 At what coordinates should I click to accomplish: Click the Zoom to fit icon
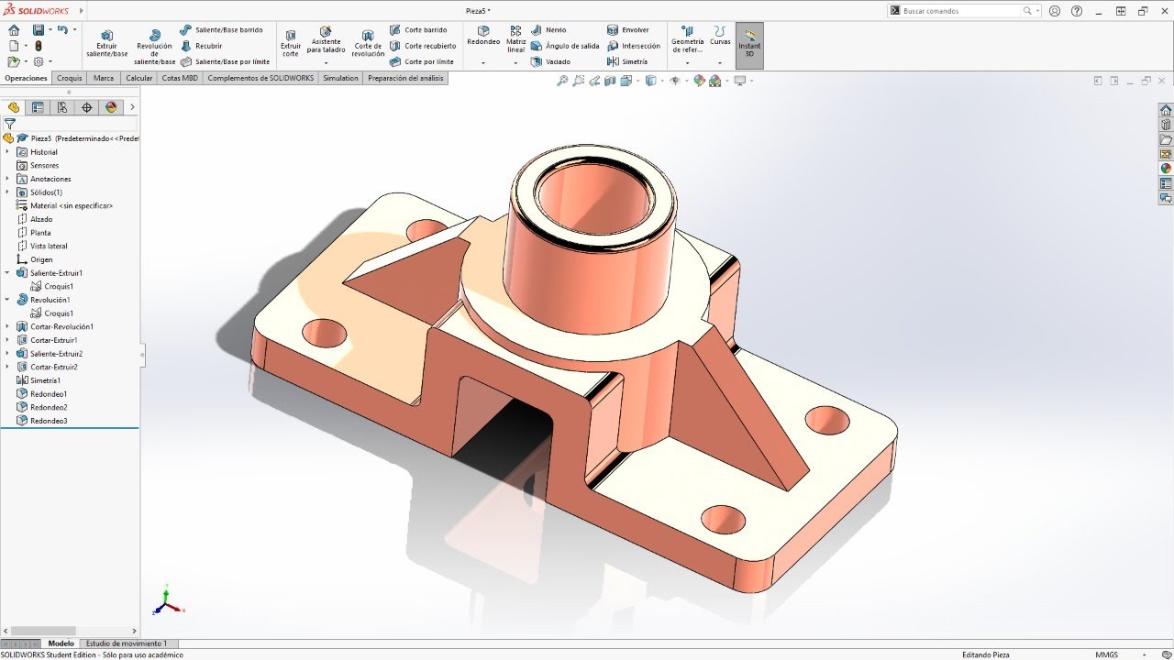[562, 81]
